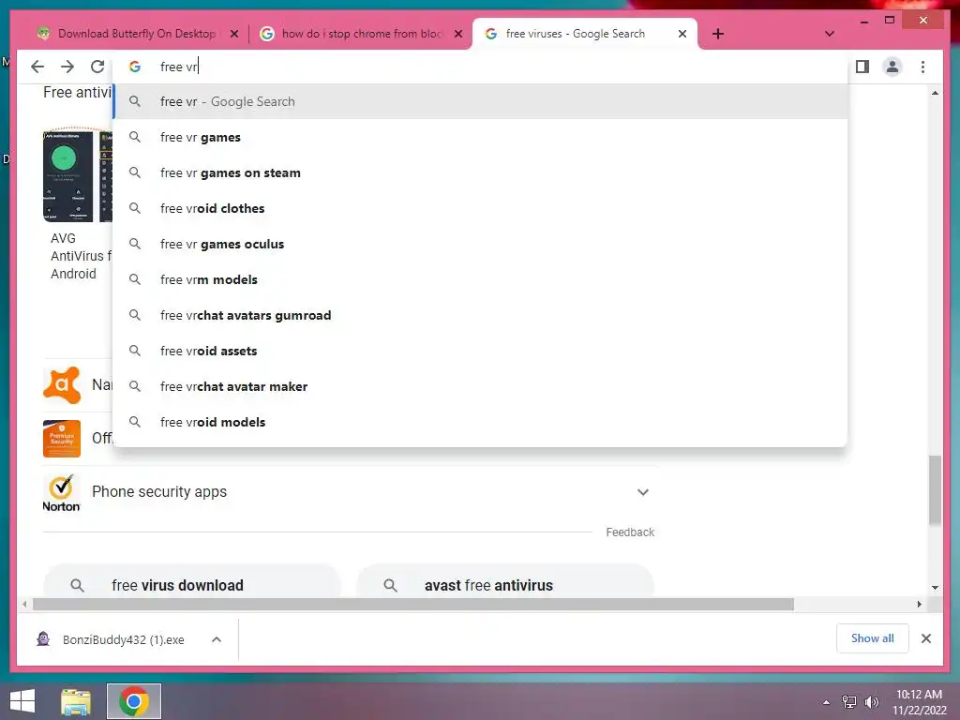Choose suggestion free vrm models
The image size is (960, 720).
[481, 279]
